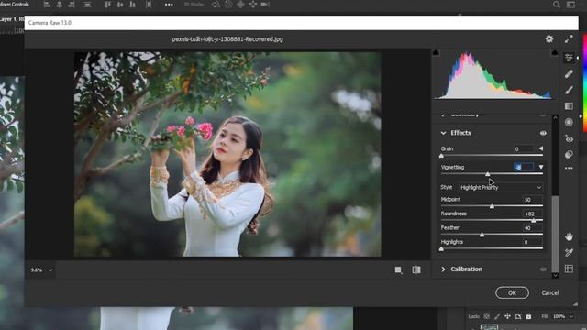
Task: Select the Spot Removal bandage tool
Action: click(x=569, y=73)
